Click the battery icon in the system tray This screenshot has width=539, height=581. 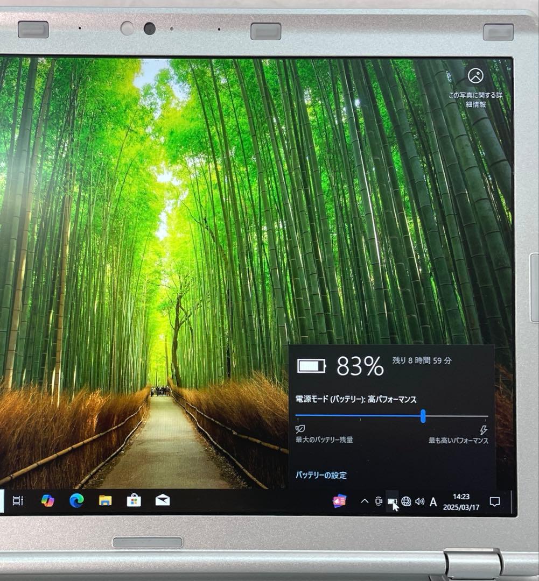[393, 501]
